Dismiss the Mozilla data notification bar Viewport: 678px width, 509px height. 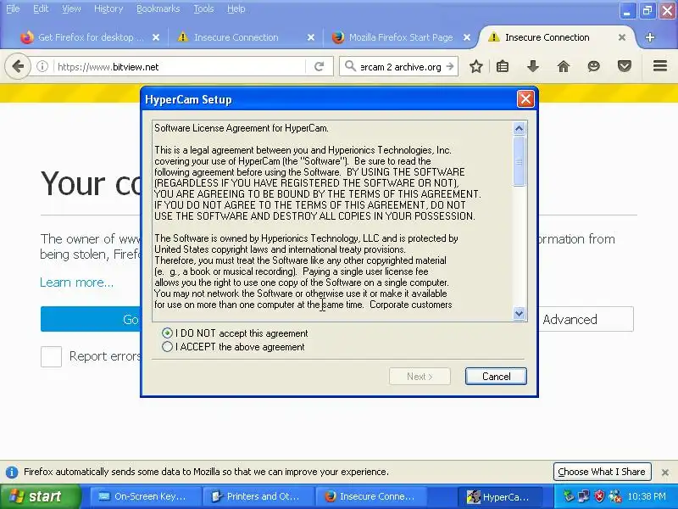click(x=665, y=473)
